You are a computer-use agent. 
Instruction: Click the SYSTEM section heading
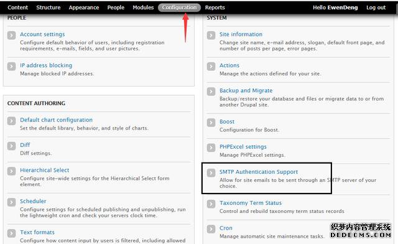click(216, 18)
